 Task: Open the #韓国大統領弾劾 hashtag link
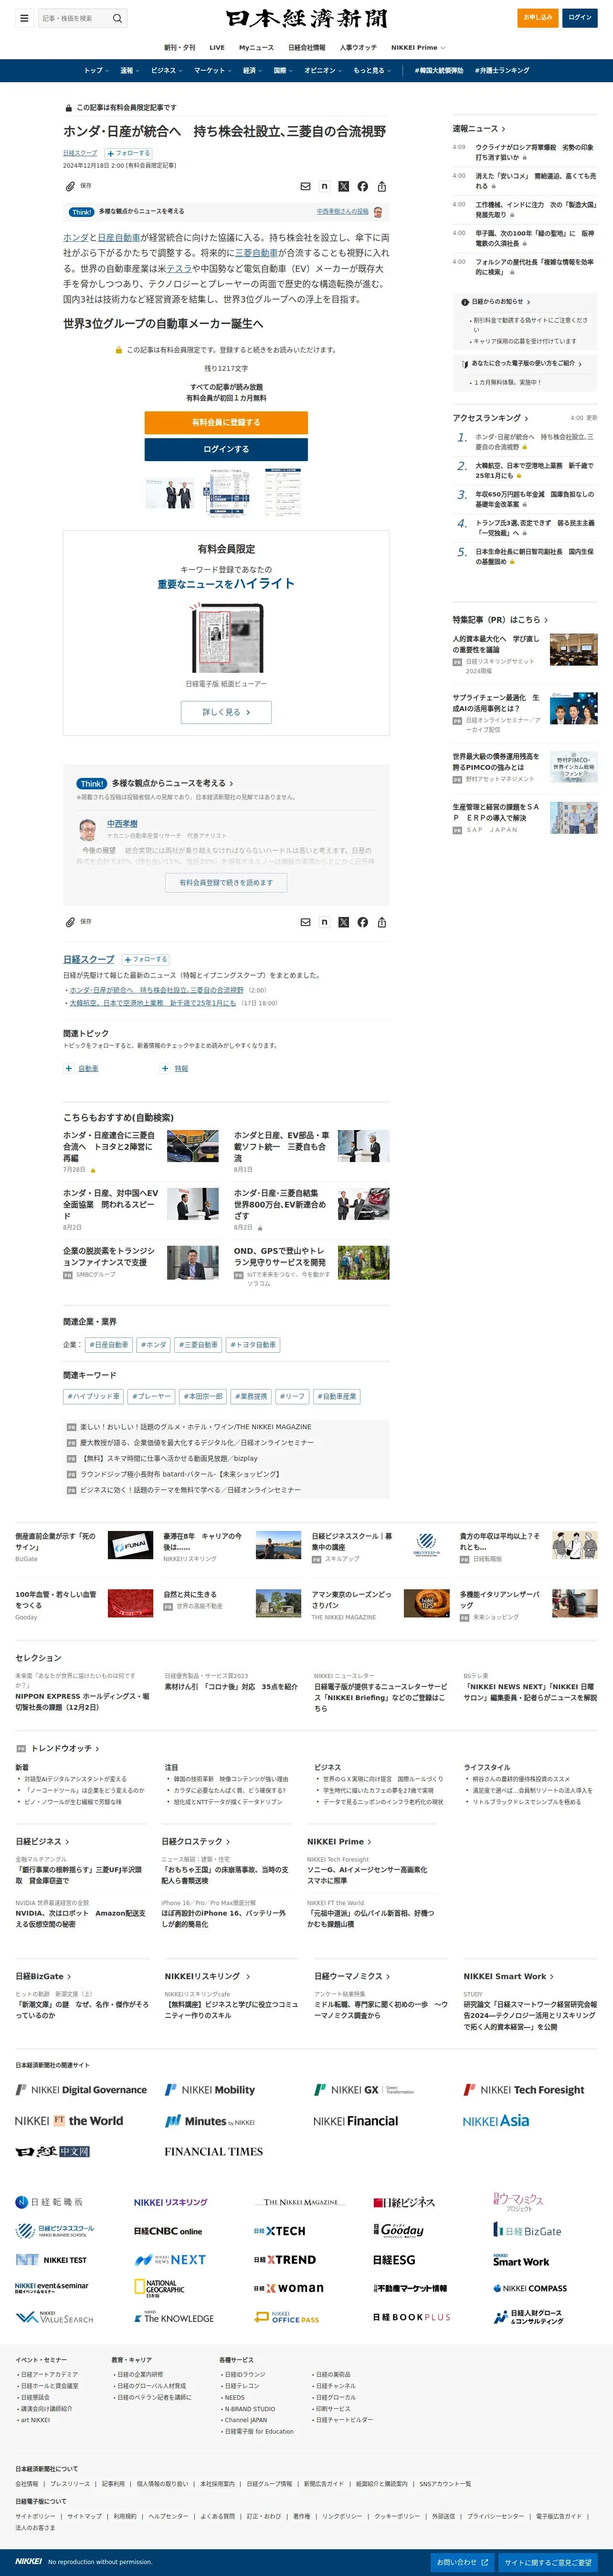coord(438,71)
